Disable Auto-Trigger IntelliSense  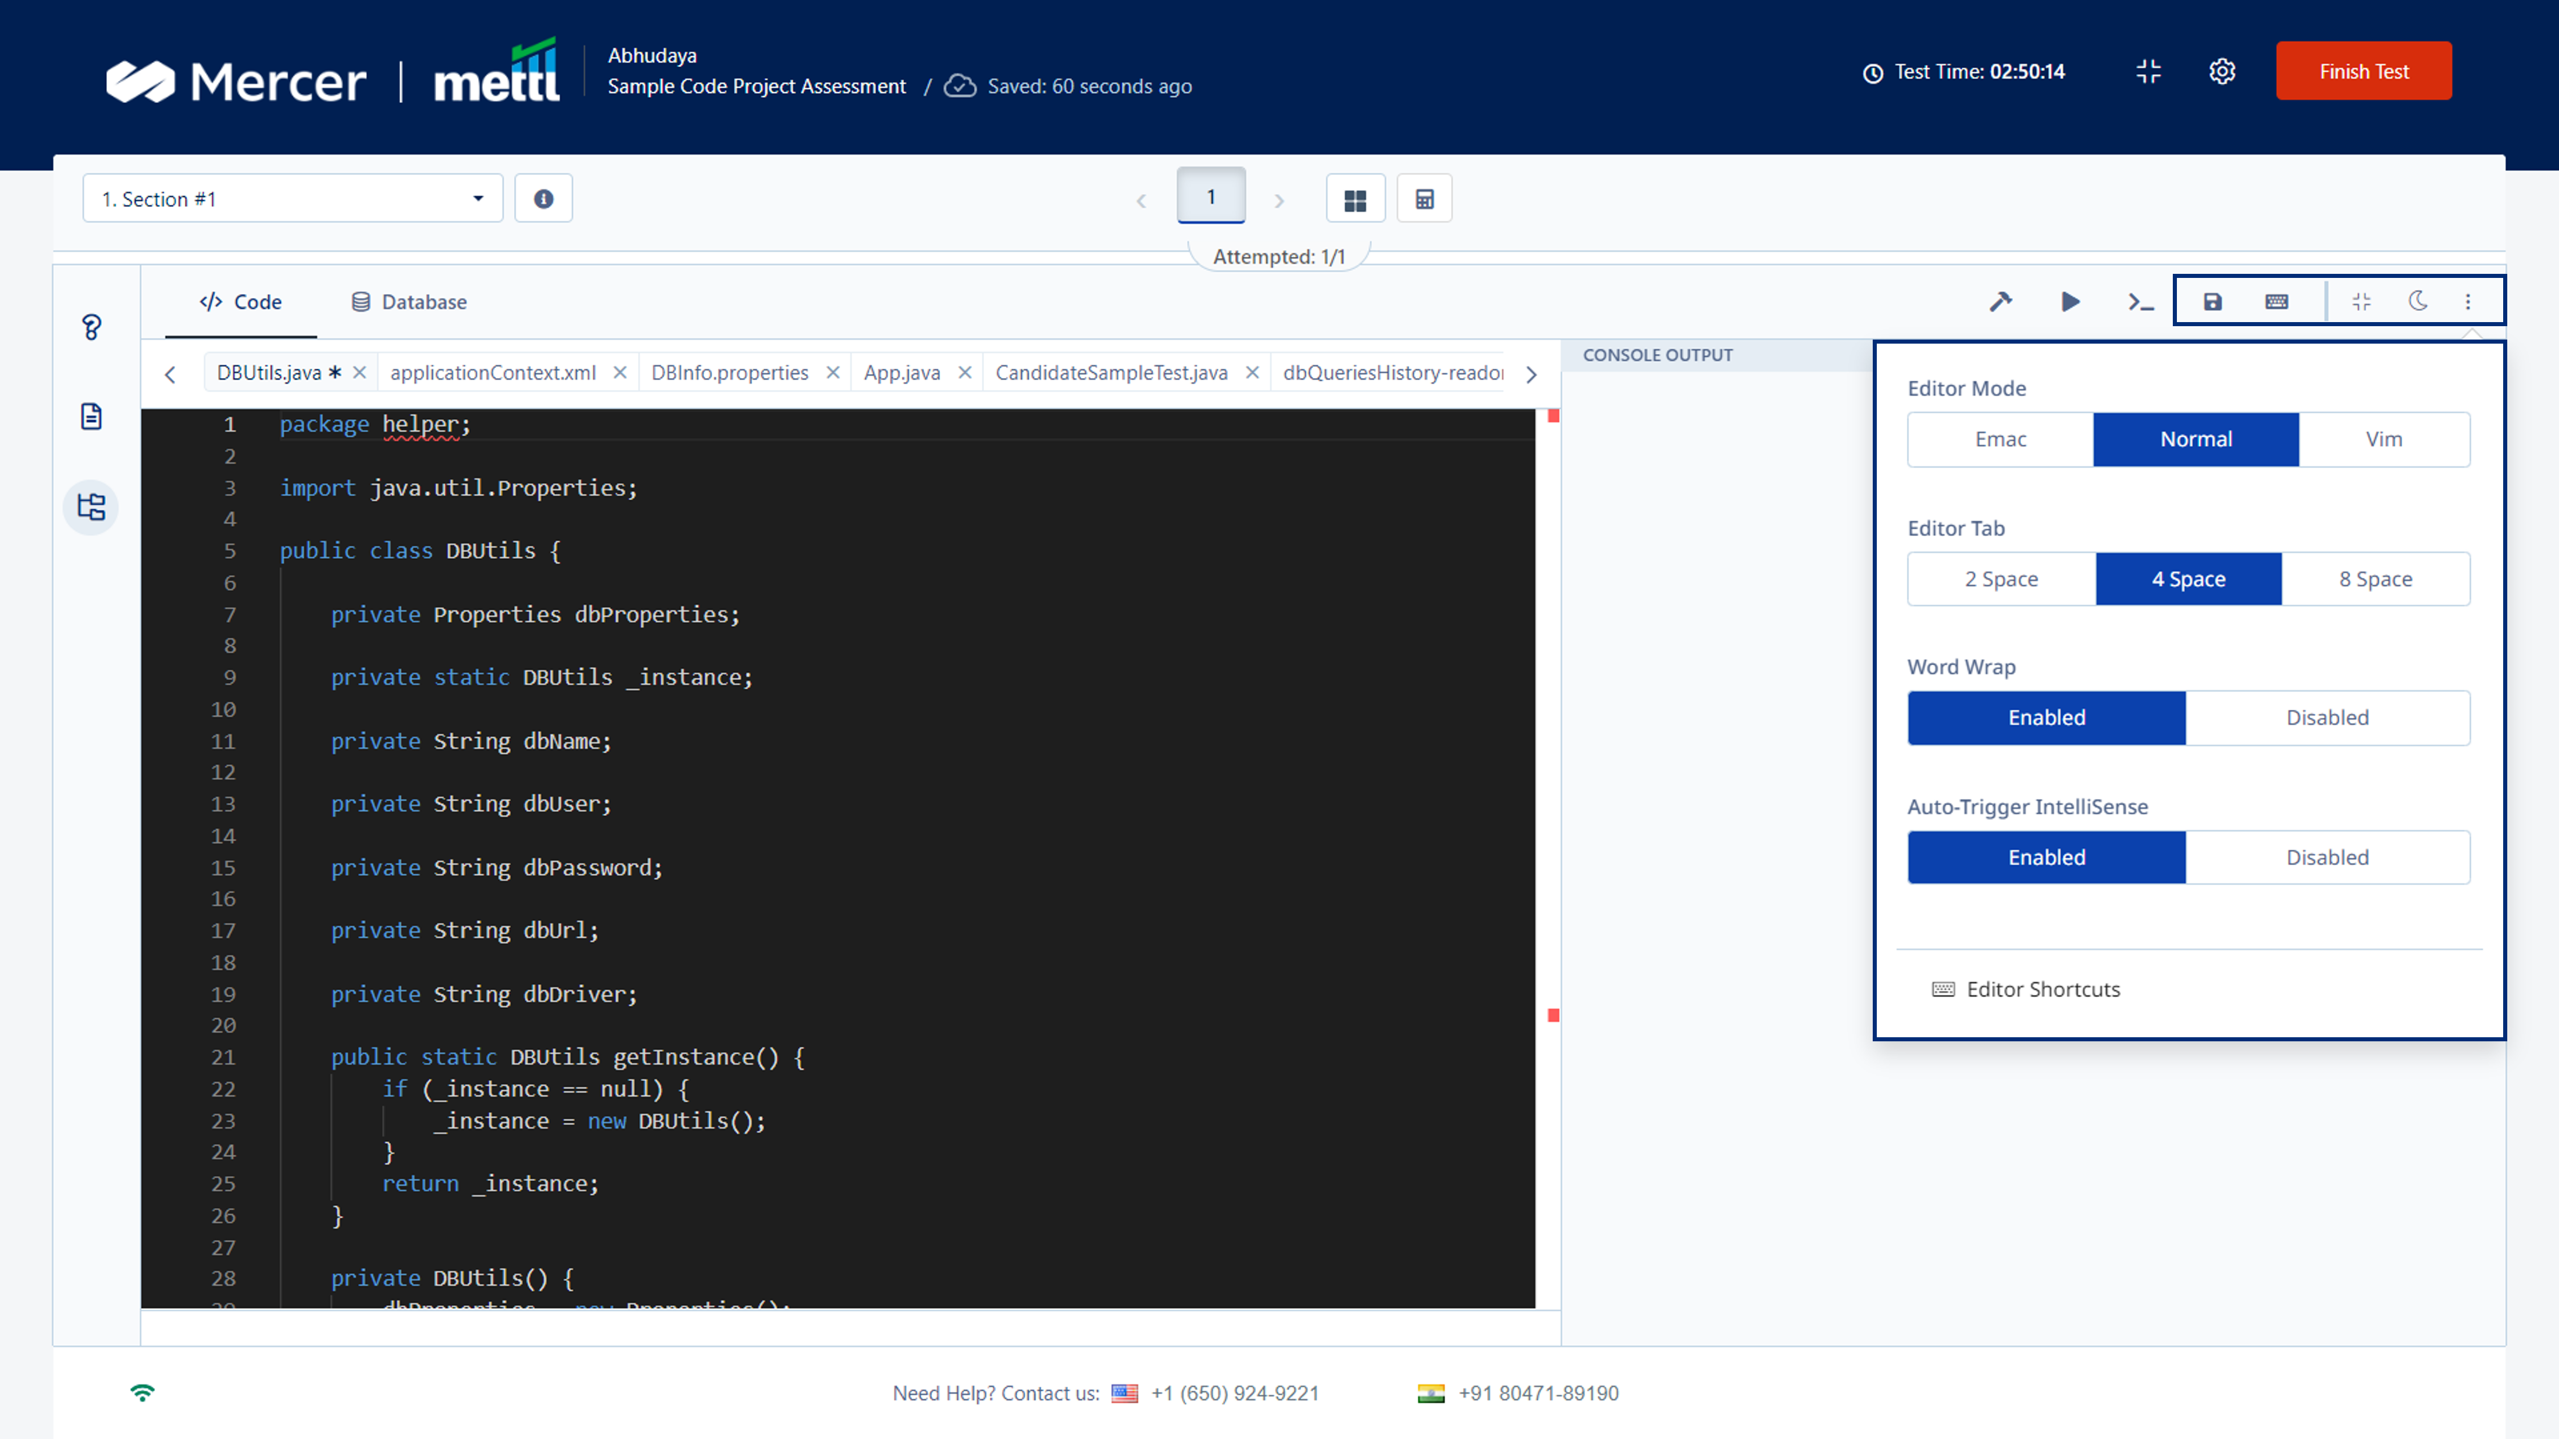click(2328, 858)
